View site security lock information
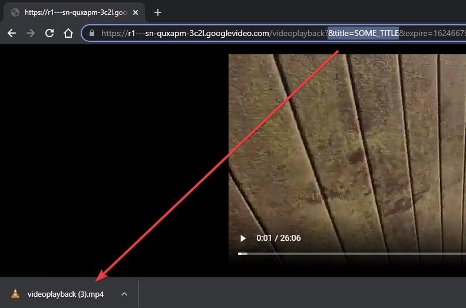The width and height of the screenshot is (466, 308). (92, 32)
